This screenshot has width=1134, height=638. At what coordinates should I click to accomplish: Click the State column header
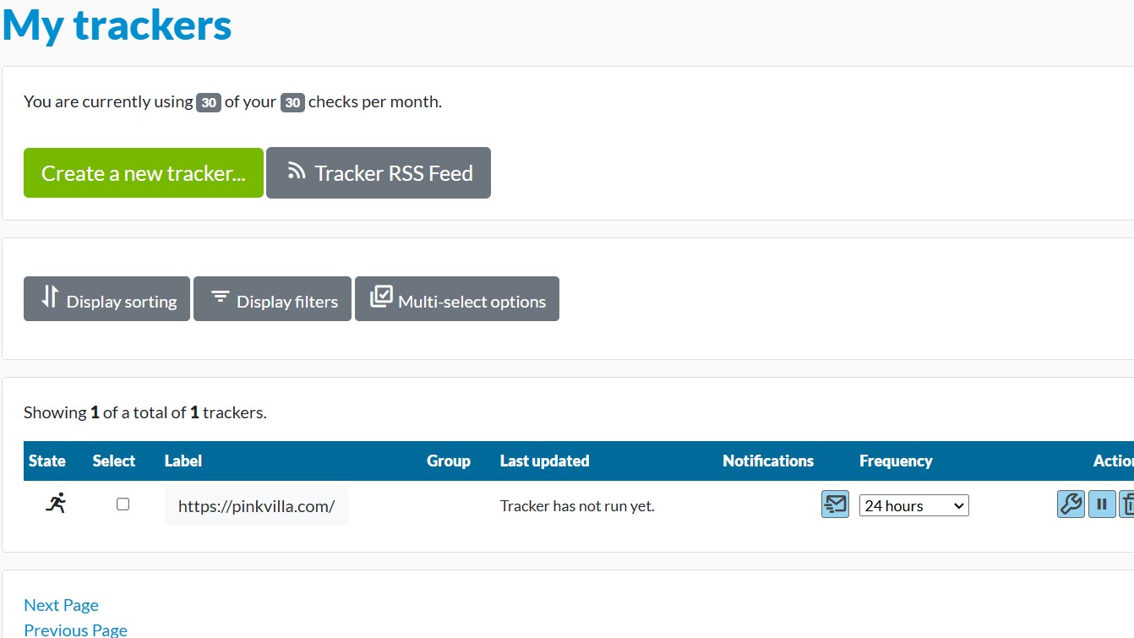pos(47,461)
